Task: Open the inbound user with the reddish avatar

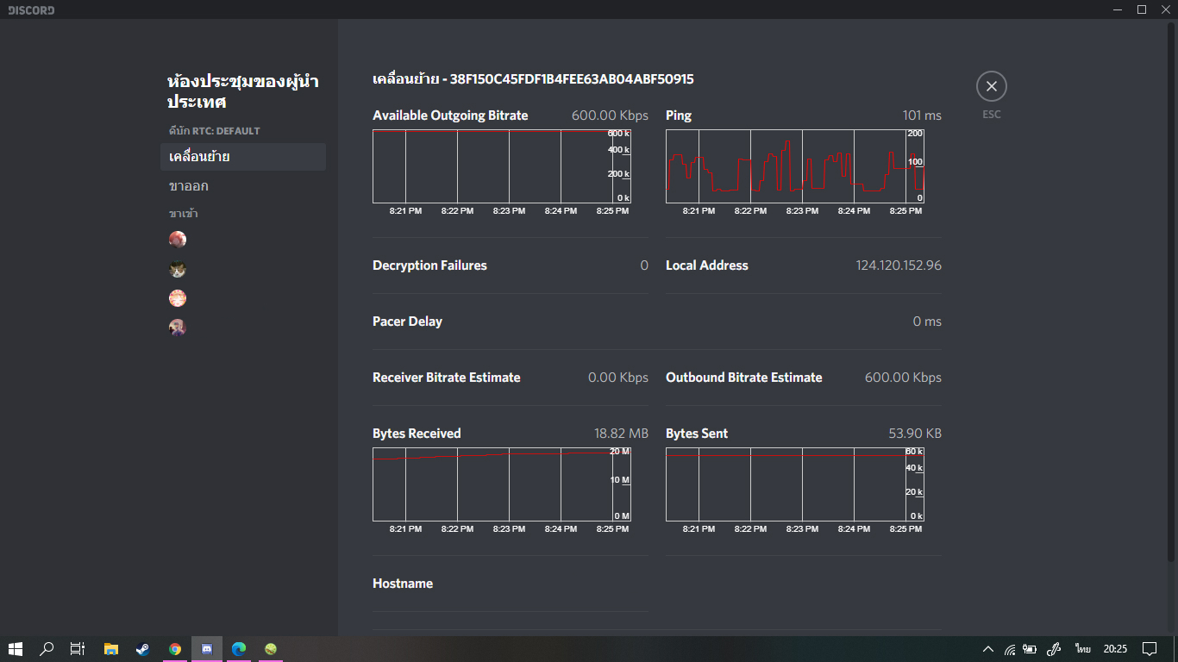Action: click(x=178, y=240)
